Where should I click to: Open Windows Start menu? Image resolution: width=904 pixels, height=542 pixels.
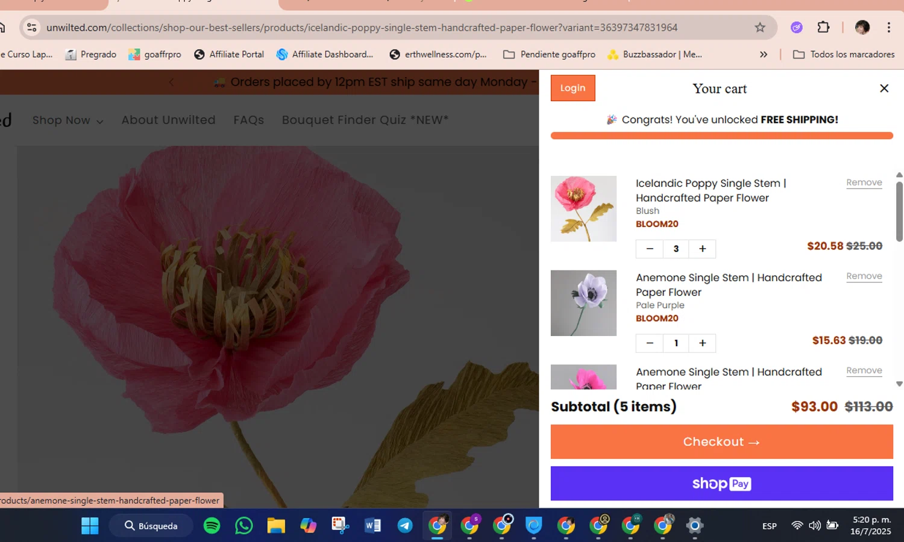(x=90, y=526)
